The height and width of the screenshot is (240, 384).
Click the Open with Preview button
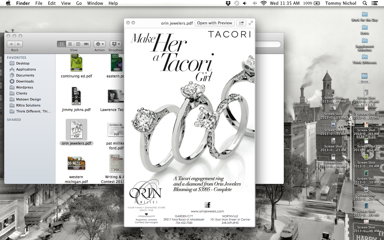coord(214,23)
